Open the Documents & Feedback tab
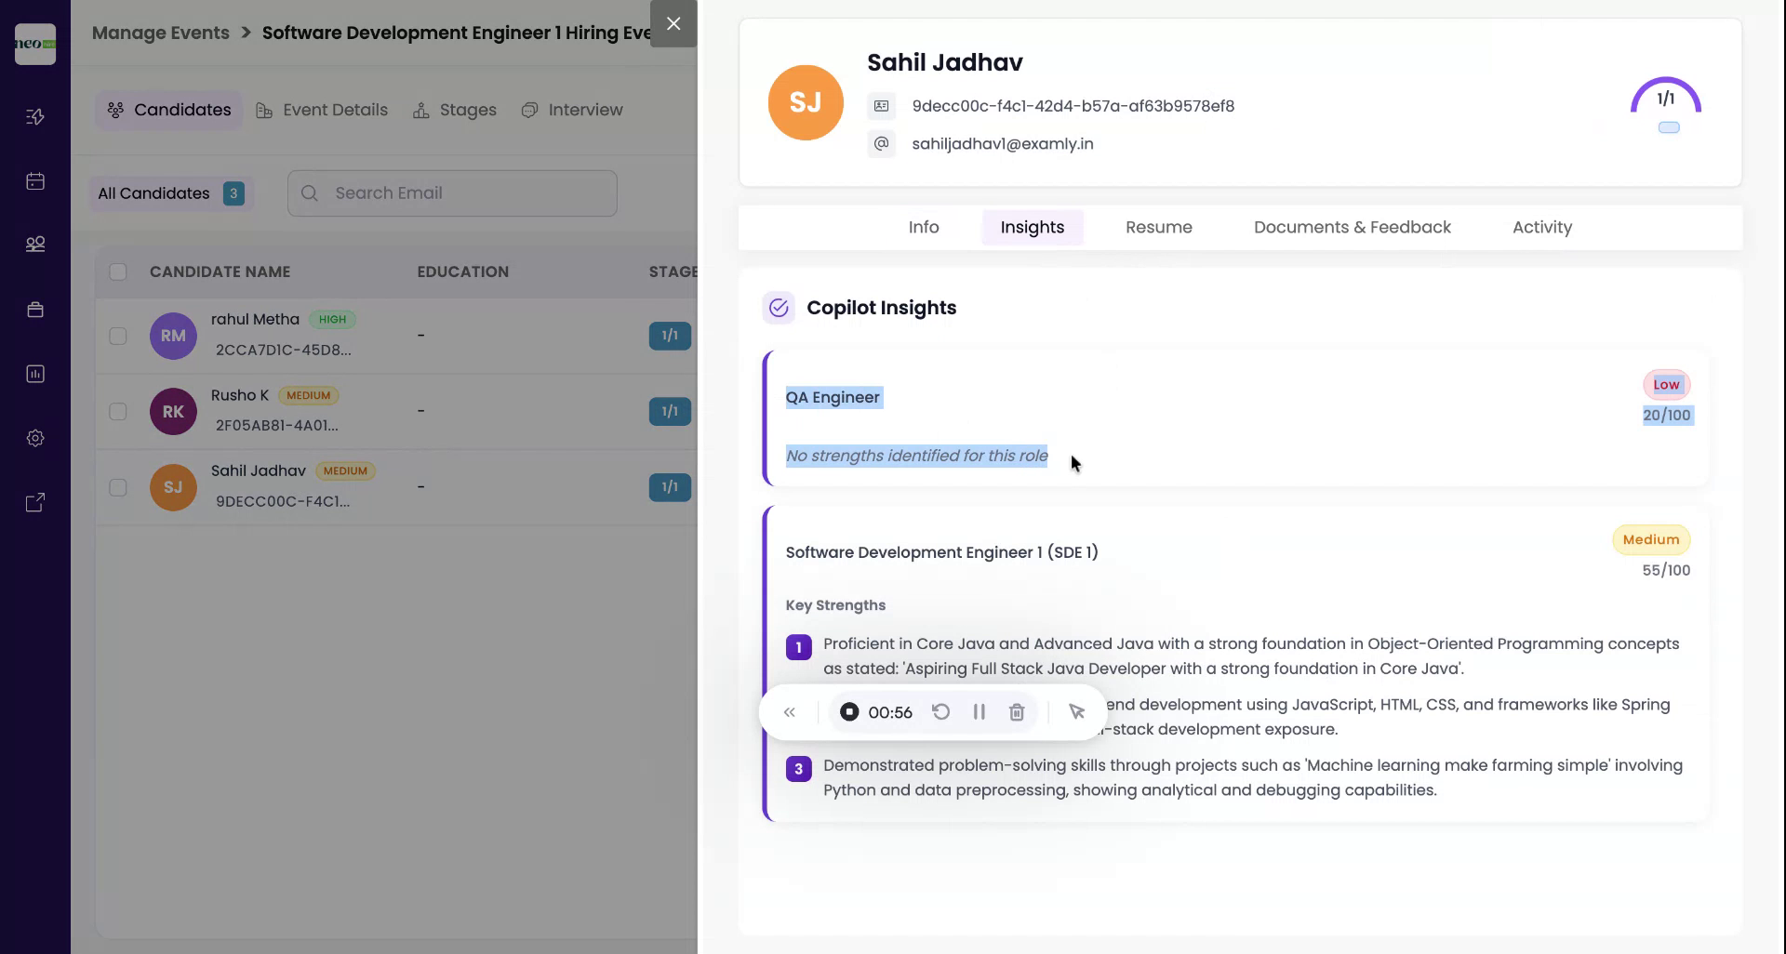 point(1351,227)
